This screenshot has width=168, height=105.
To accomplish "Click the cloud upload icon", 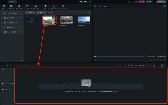I will [x=132, y=2].
